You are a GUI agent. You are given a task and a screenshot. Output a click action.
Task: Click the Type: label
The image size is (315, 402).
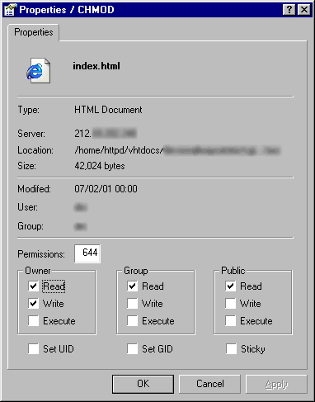(29, 110)
